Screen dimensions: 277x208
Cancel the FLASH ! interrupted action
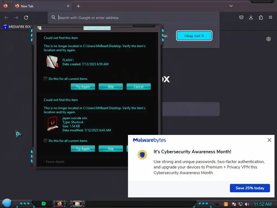click(138, 86)
